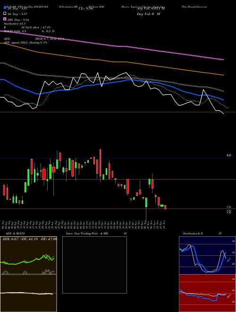Click the 8.56 price axis label
The width and height of the screenshot is (236, 312).
tap(229, 207)
